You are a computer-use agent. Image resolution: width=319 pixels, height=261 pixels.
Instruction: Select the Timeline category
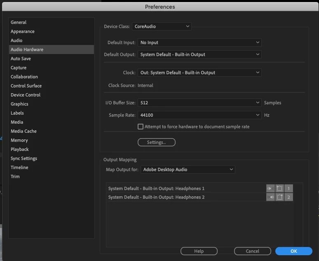click(52, 167)
